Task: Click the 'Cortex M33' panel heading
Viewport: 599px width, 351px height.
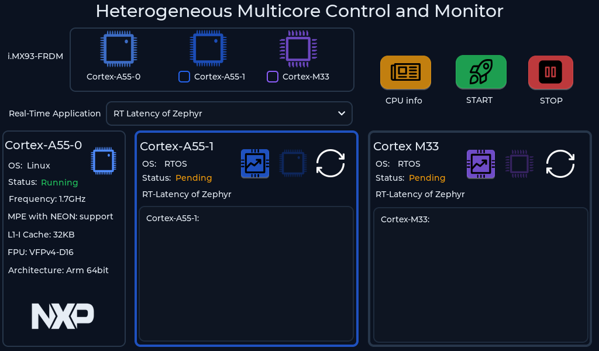Action: click(406, 146)
